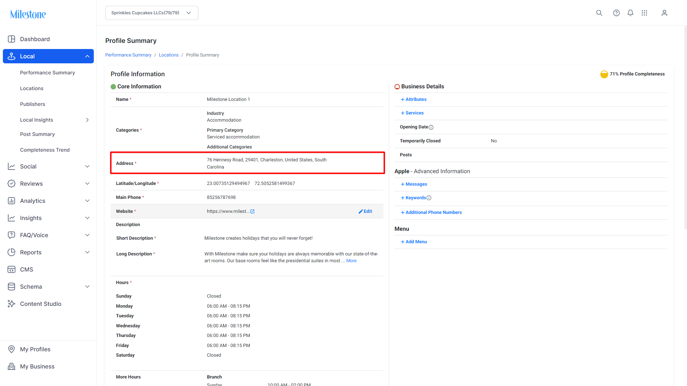
Task: Expand Local Insights submenu arrow
Action: (x=87, y=120)
